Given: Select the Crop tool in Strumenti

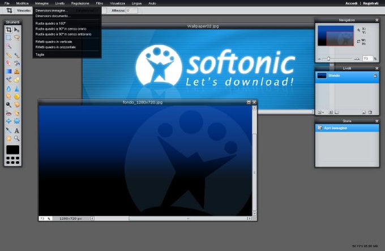Looking at the screenshot, I should (8, 29).
